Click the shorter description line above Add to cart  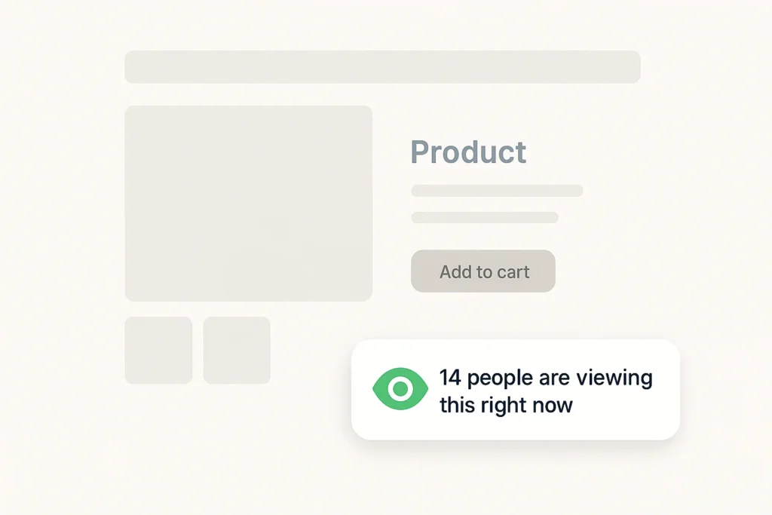click(x=484, y=218)
